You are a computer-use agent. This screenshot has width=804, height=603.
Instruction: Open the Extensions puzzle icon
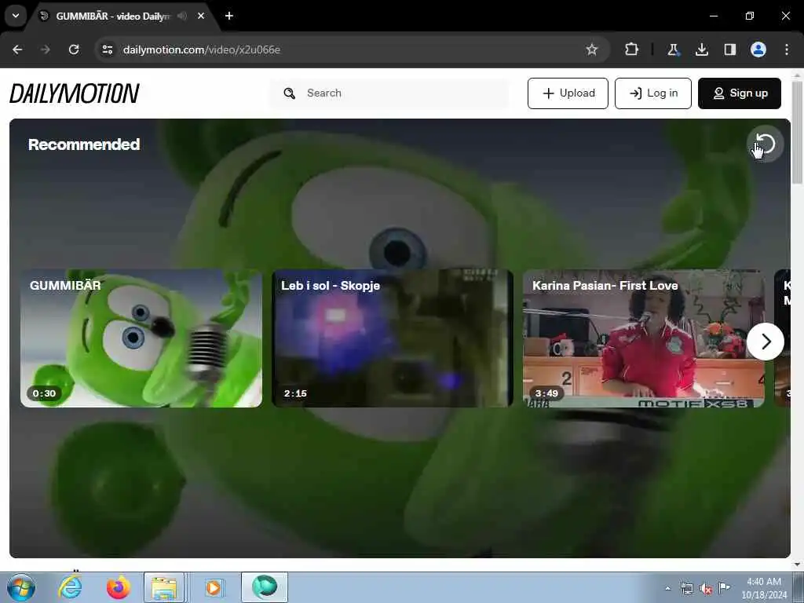[x=632, y=49]
